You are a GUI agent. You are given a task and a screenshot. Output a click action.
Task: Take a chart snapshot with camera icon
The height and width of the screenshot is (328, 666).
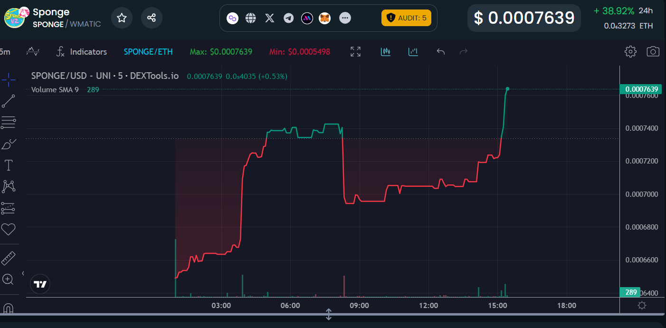point(653,51)
